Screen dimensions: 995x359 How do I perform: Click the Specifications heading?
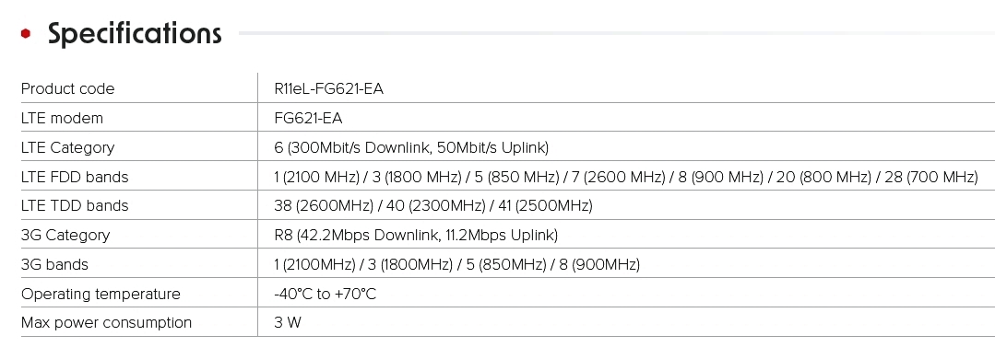(x=135, y=33)
